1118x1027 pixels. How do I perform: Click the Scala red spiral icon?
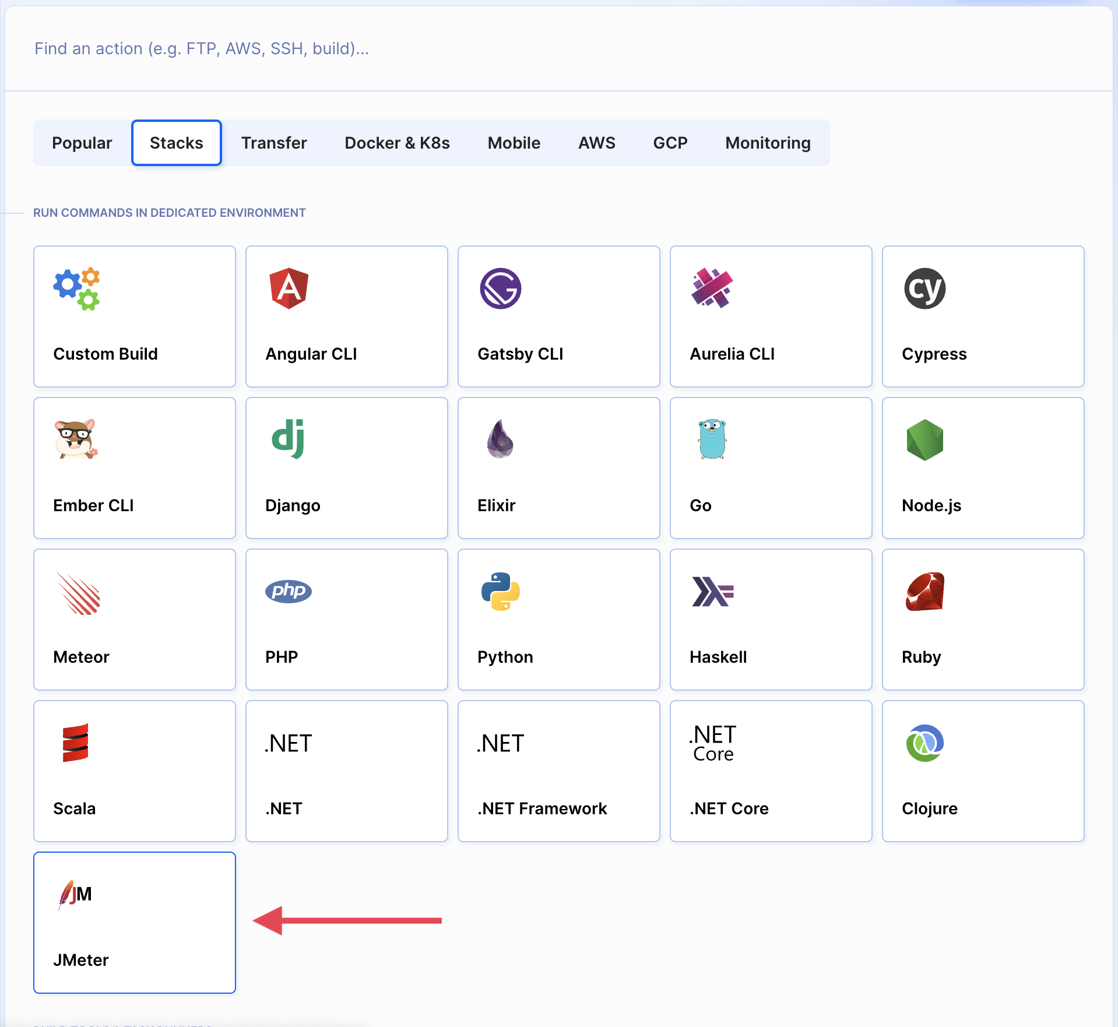pos(76,743)
